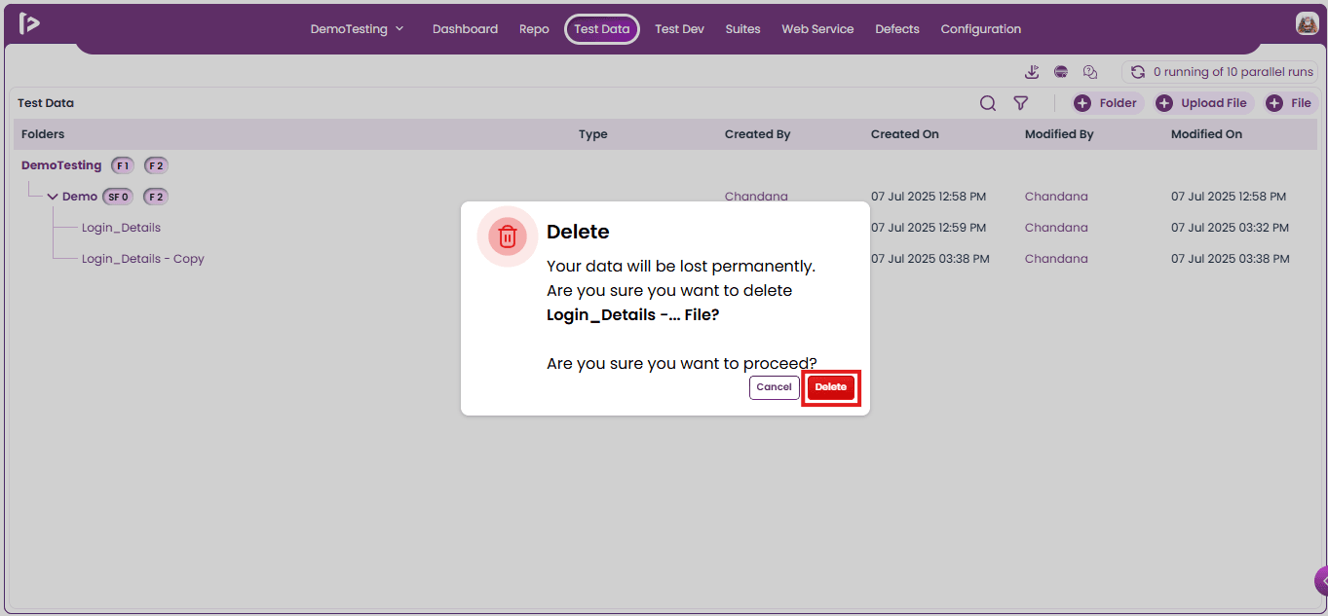Click the download client icon
The height and width of the screenshot is (616, 1328).
point(1032,72)
